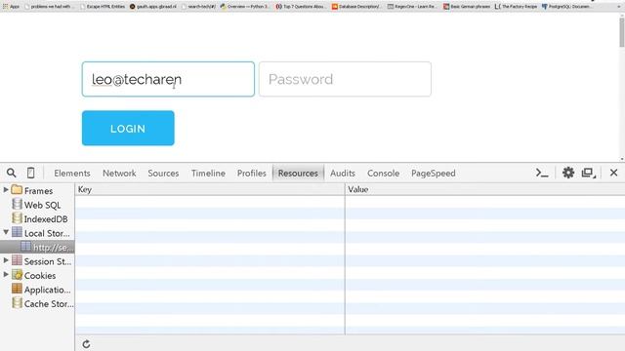
Task: Open DevTools settings gear icon
Action: pyautogui.click(x=568, y=173)
